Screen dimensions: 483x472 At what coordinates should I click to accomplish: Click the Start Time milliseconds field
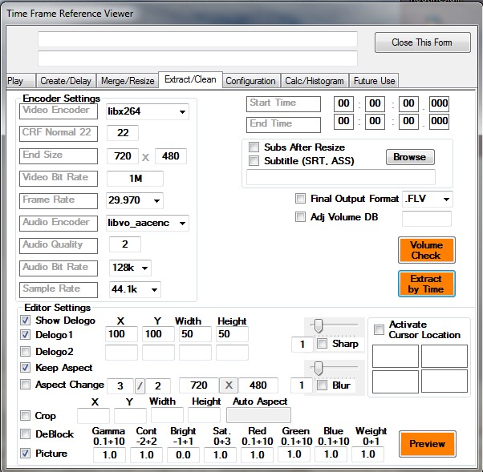pyautogui.click(x=439, y=103)
